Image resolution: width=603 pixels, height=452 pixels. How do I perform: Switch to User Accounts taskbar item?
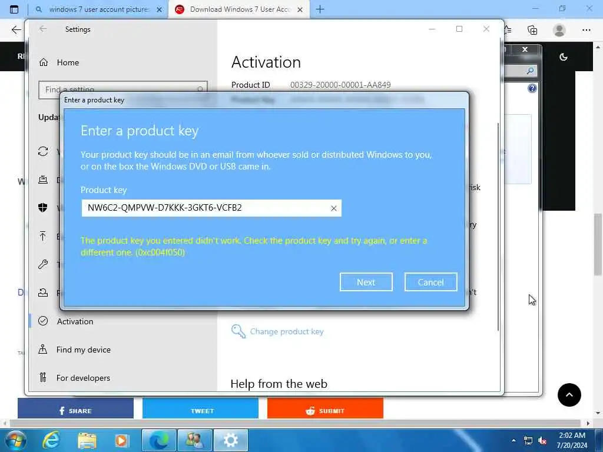194,440
